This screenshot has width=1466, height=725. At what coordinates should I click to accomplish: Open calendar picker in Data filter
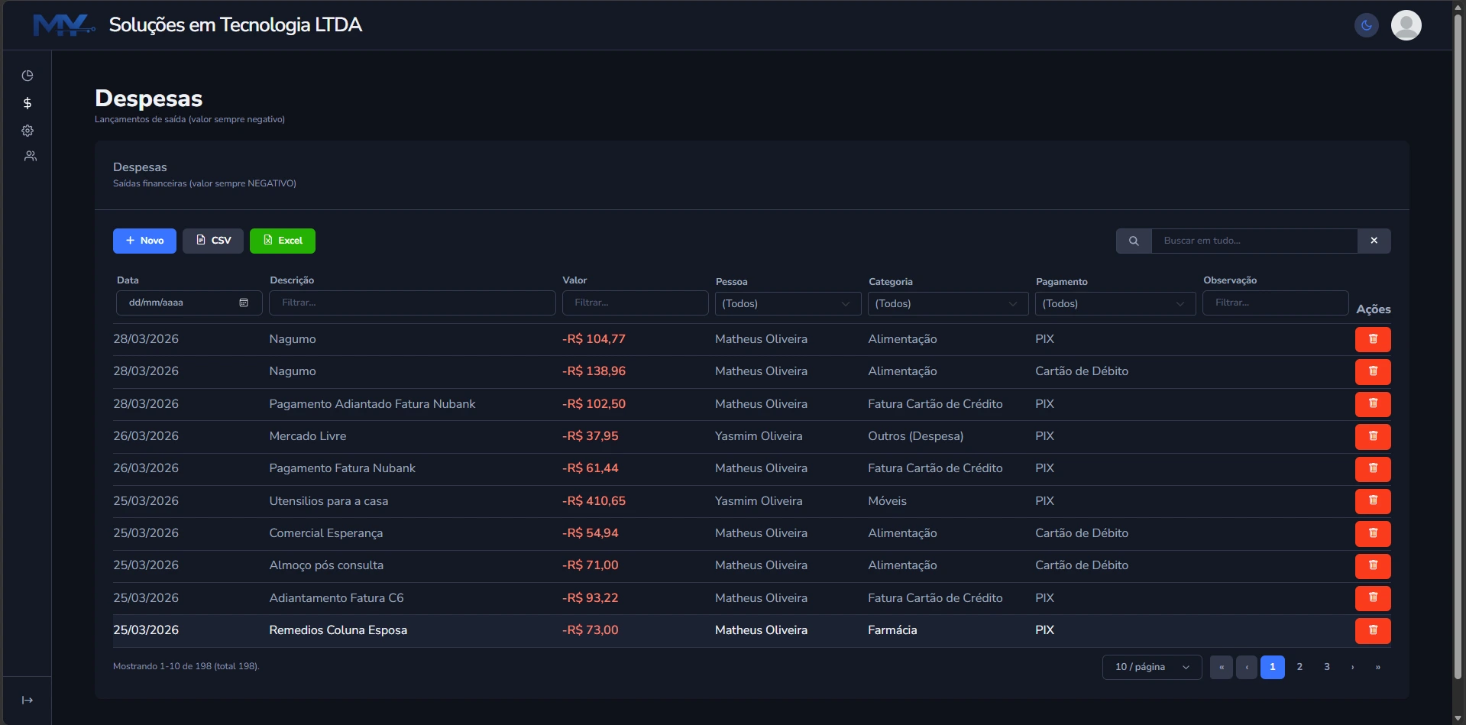point(244,303)
